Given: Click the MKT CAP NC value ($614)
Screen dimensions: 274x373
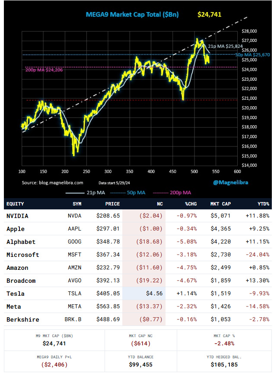Looking at the screenshot, I should [141, 344].
